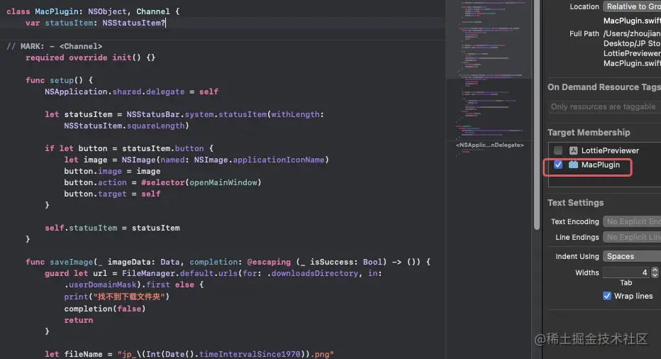Click '@escaping' attribute in saveImage signature
Image resolution: width=661 pixels, height=359 pixels.
[x=269, y=262]
